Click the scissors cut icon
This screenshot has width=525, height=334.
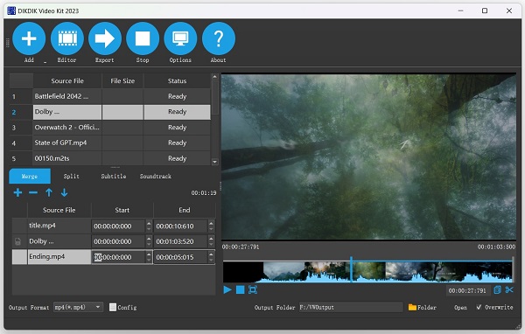[x=509, y=289]
